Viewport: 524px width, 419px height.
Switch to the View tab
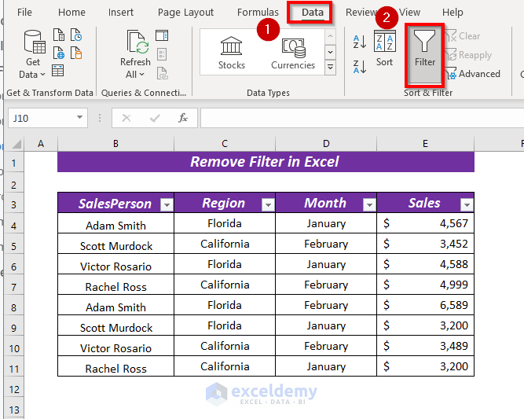coord(409,13)
